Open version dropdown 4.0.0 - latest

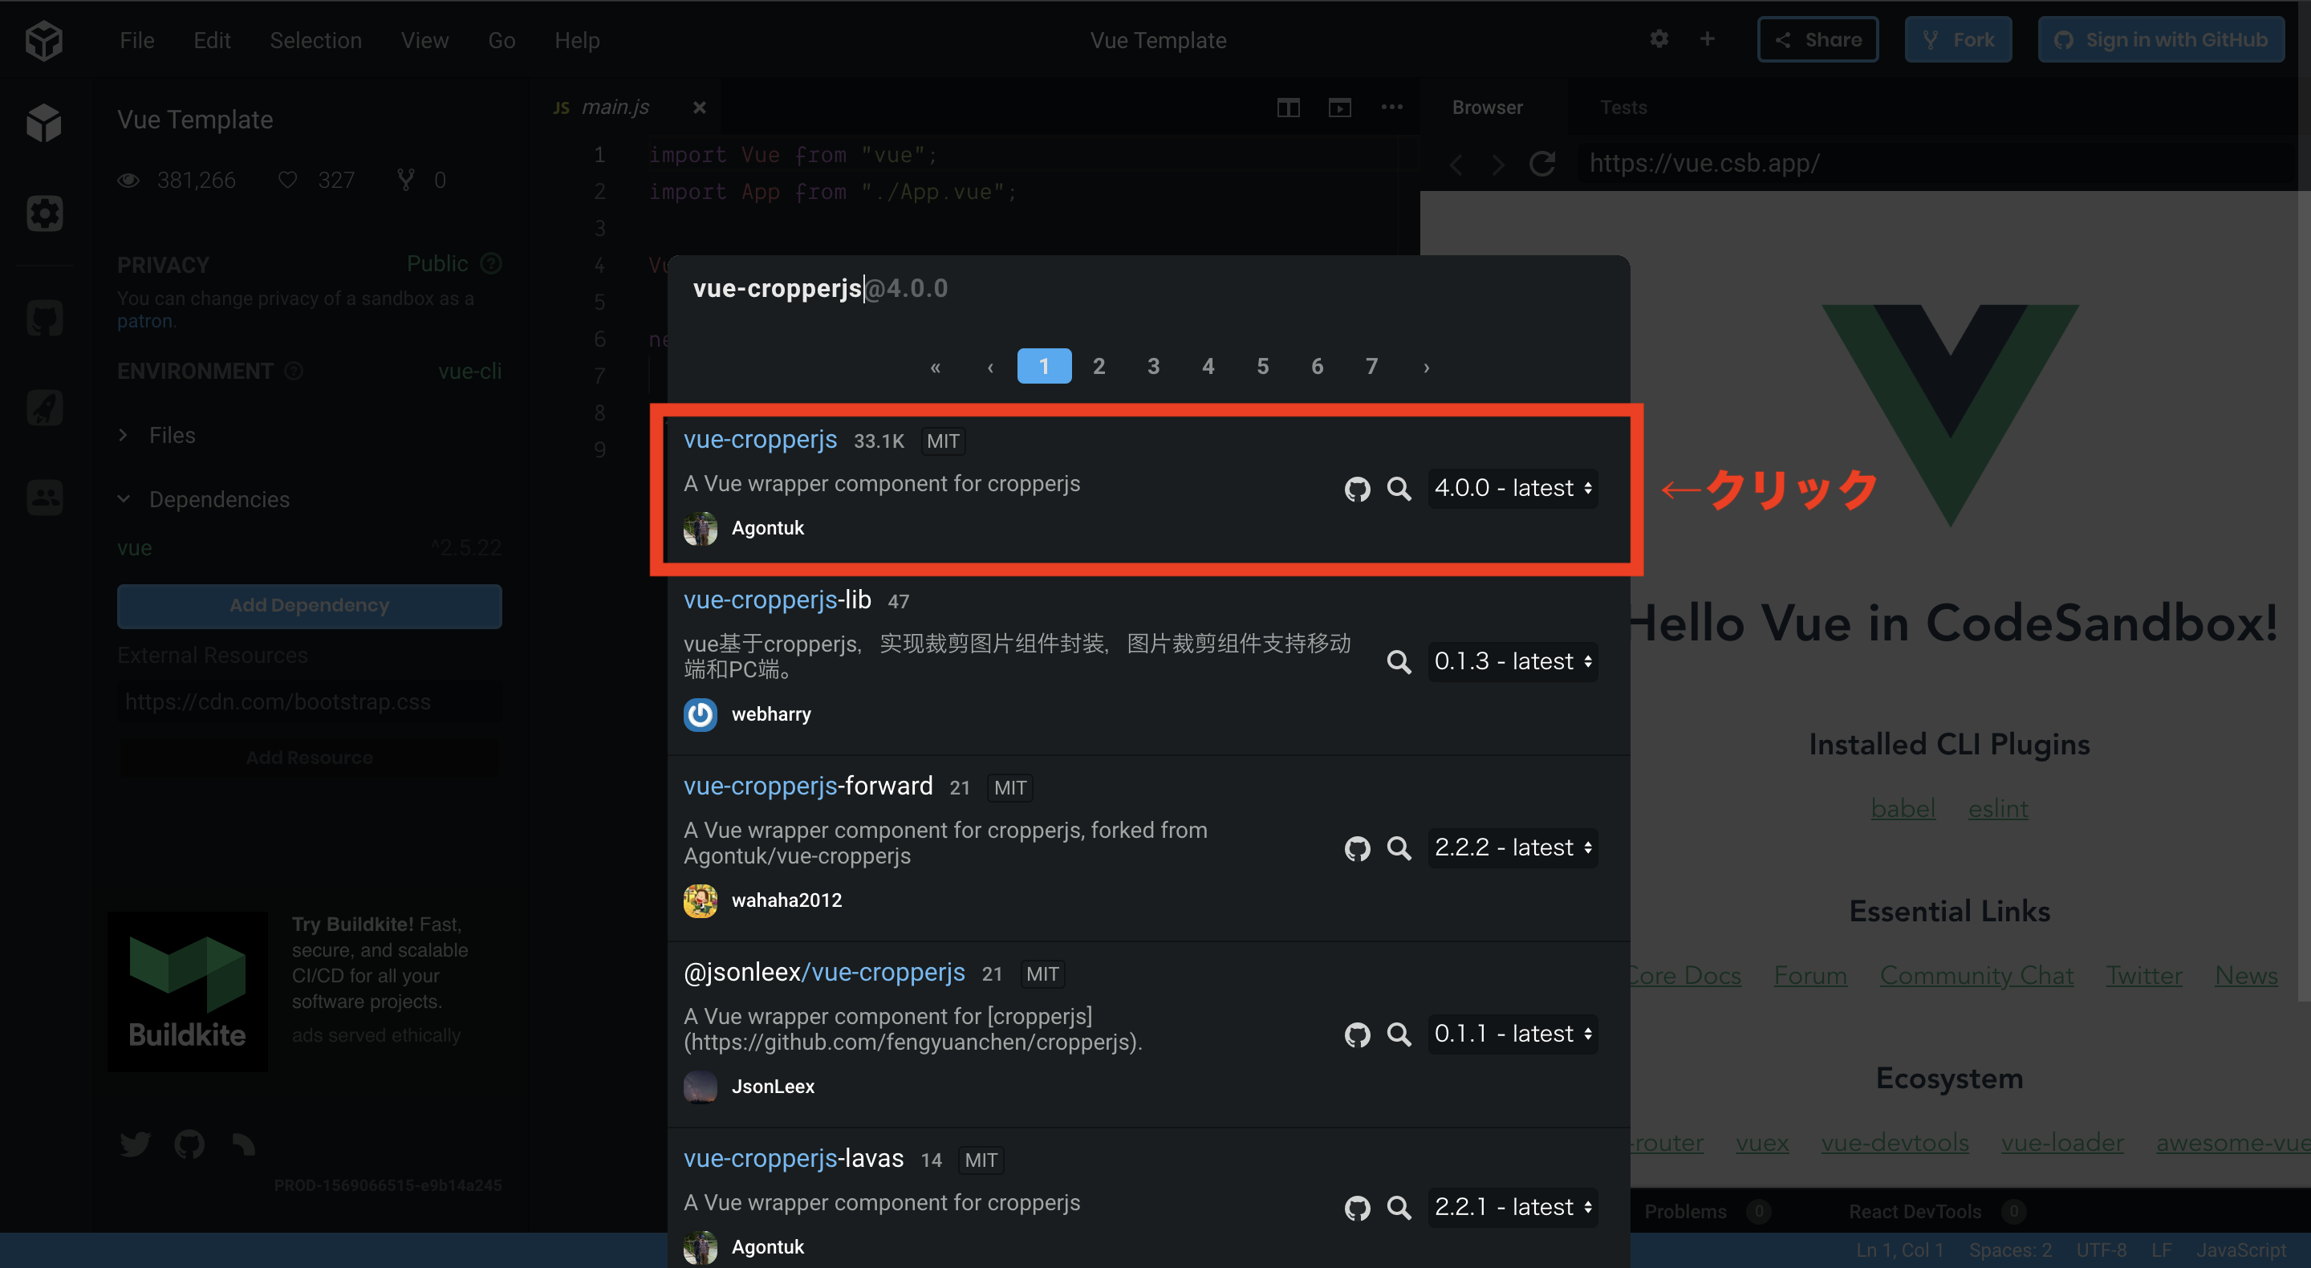tap(1513, 488)
